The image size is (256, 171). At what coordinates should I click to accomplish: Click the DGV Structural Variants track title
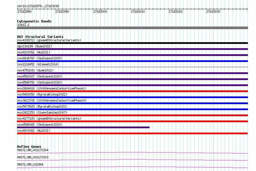coord(40,37)
